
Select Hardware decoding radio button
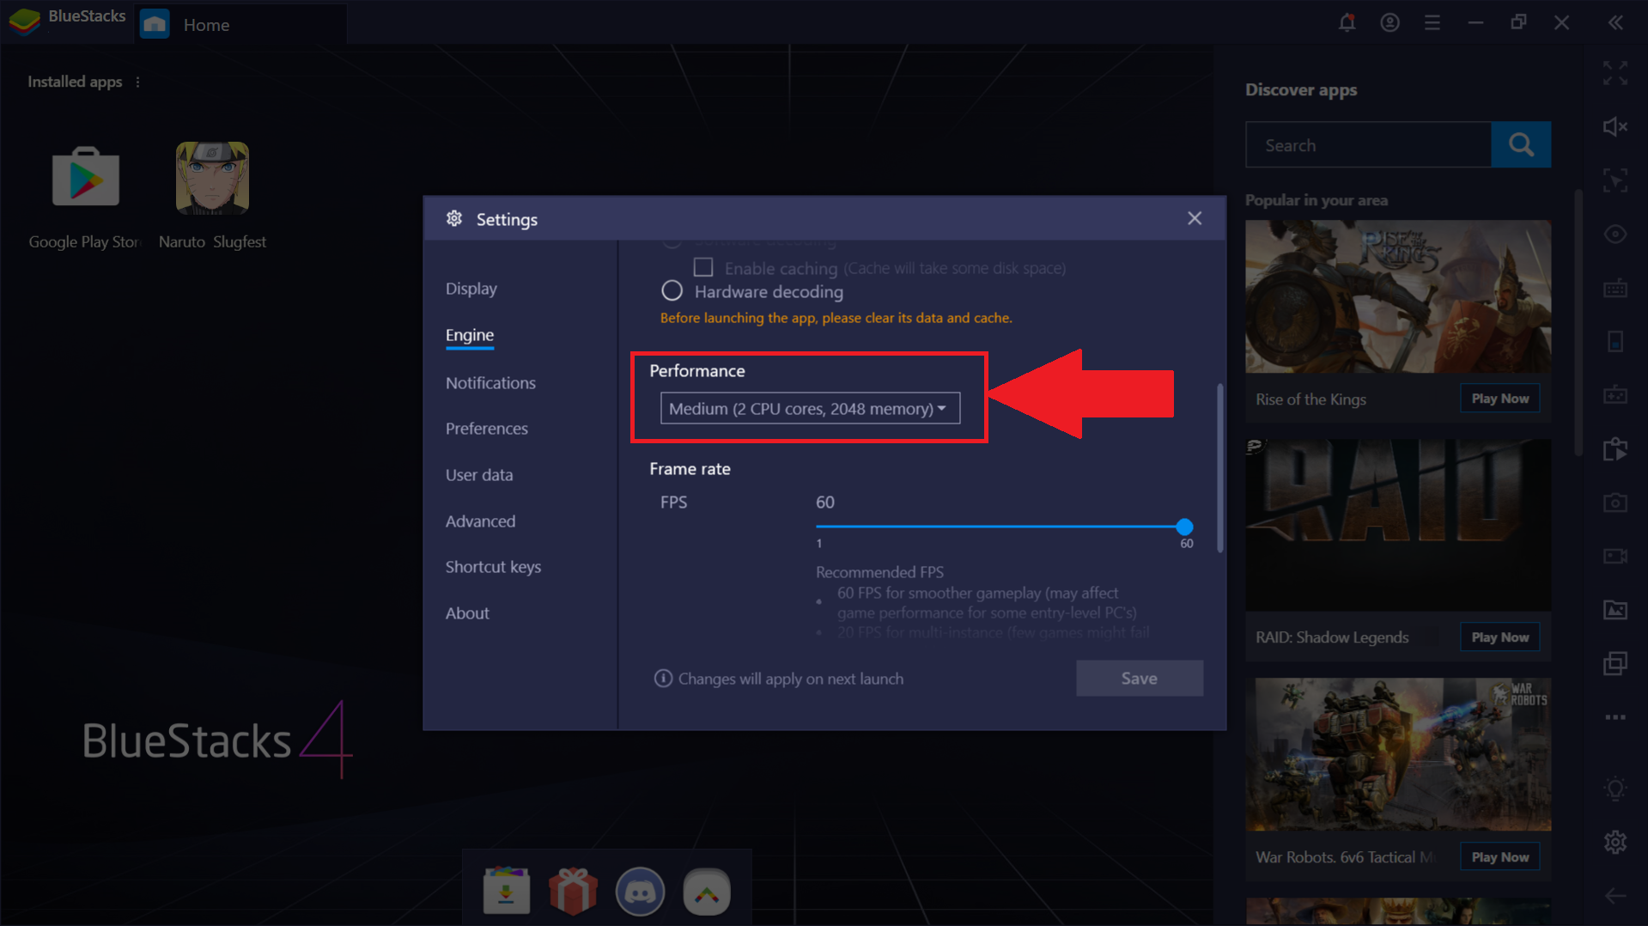tap(672, 291)
